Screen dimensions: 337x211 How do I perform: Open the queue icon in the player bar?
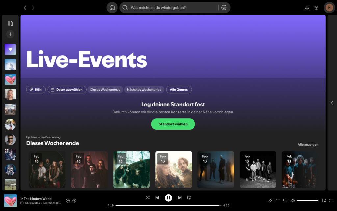point(277,200)
